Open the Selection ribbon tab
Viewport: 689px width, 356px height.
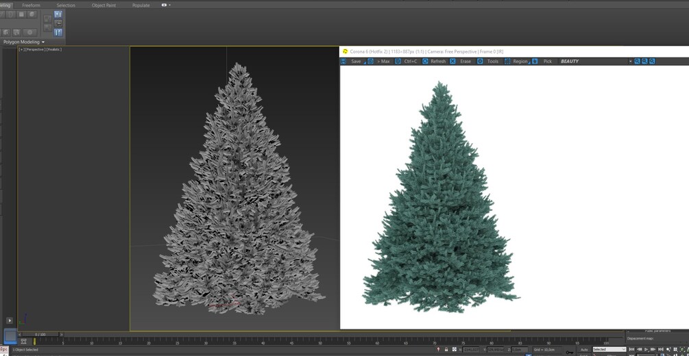pos(66,5)
